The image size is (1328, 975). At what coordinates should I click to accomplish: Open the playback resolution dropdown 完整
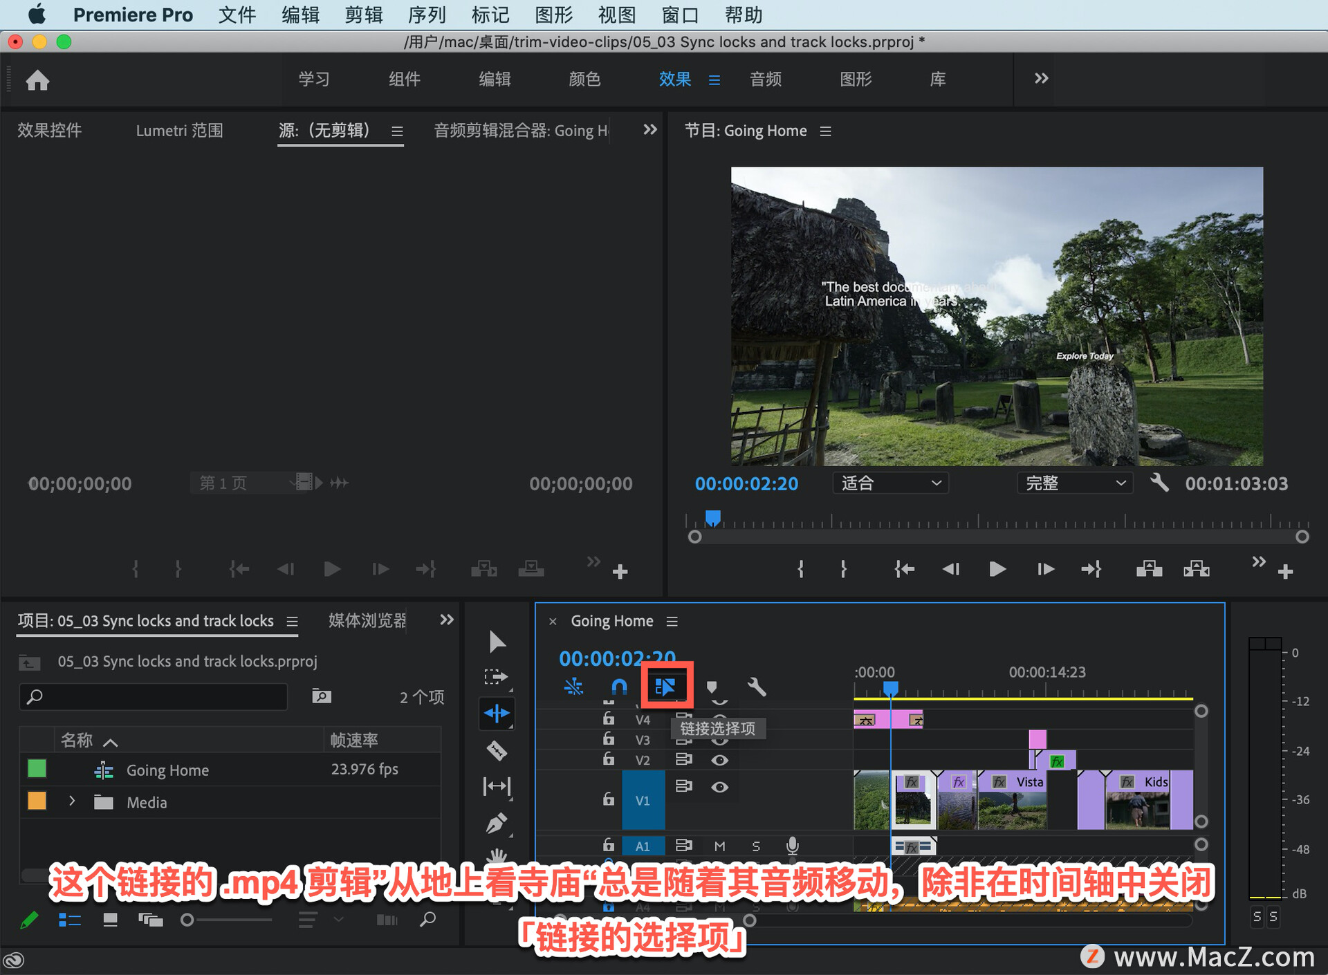tap(1075, 483)
